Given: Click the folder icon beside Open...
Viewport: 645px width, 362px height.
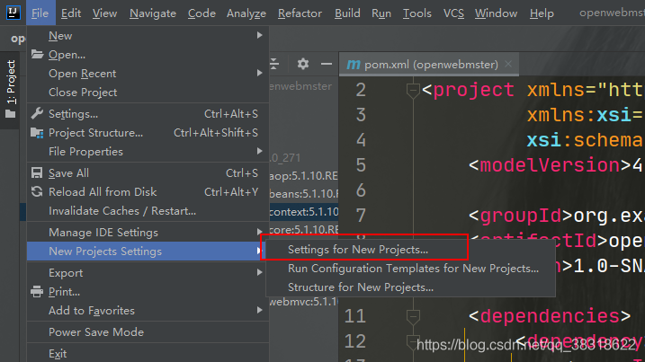Looking at the screenshot, I should point(38,54).
